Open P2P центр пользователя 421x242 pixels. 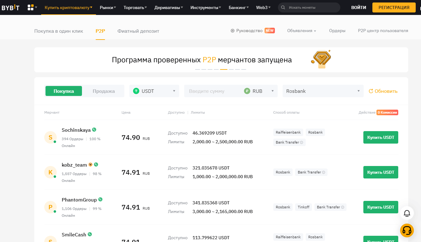tap(383, 31)
